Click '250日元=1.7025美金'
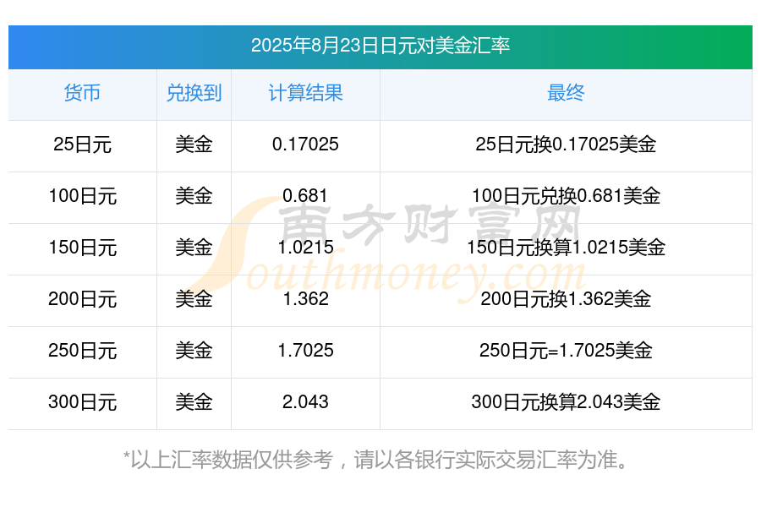This screenshot has width=761, height=507. pyautogui.click(x=566, y=351)
